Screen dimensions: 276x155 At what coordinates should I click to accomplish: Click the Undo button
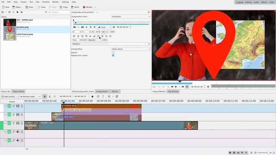[x=41, y=7]
